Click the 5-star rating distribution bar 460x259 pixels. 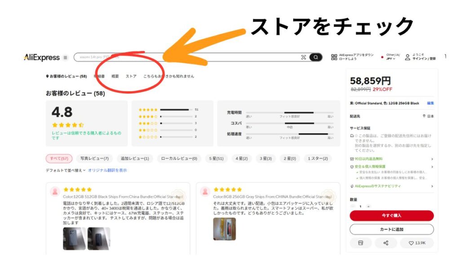click(176, 110)
